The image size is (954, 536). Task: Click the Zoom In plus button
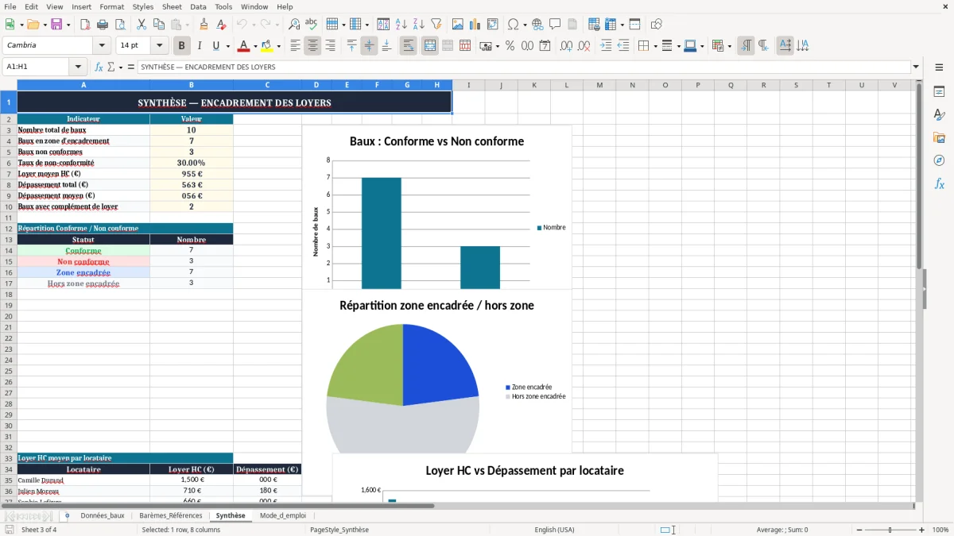point(922,530)
